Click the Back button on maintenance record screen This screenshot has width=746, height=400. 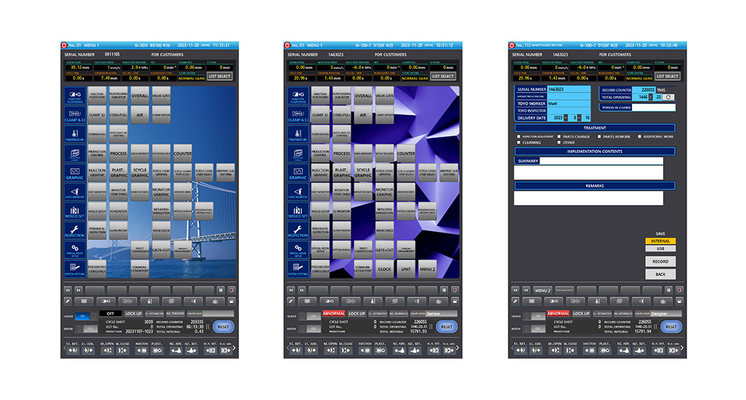[x=660, y=274]
